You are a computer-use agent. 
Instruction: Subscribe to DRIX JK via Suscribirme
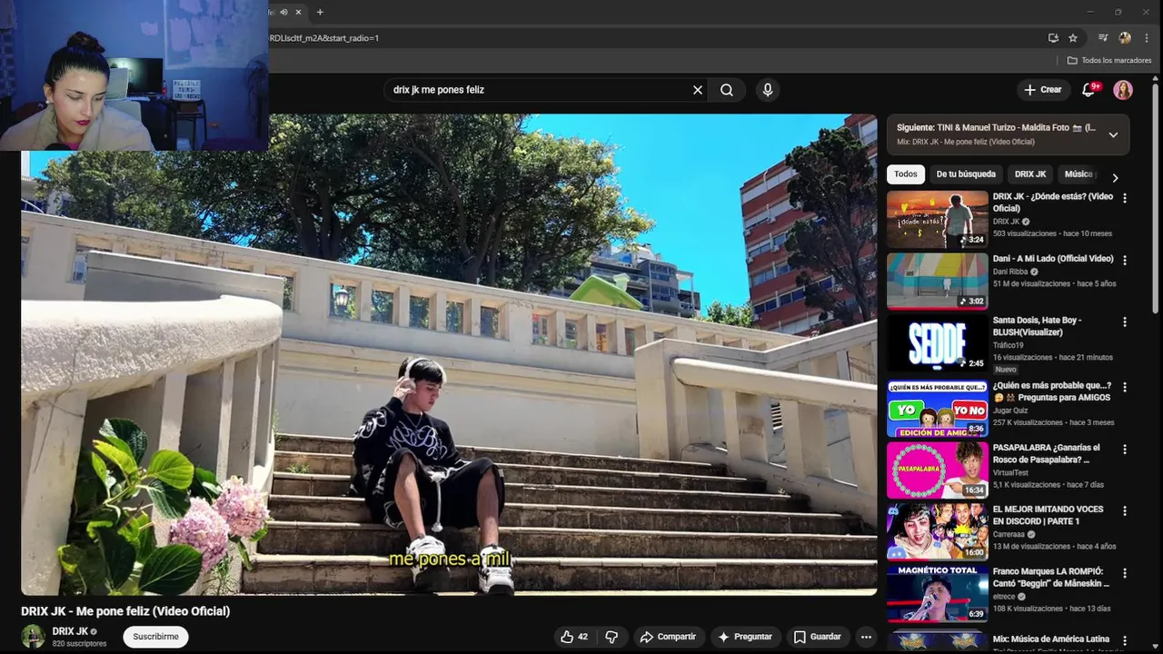(x=155, y=637)
